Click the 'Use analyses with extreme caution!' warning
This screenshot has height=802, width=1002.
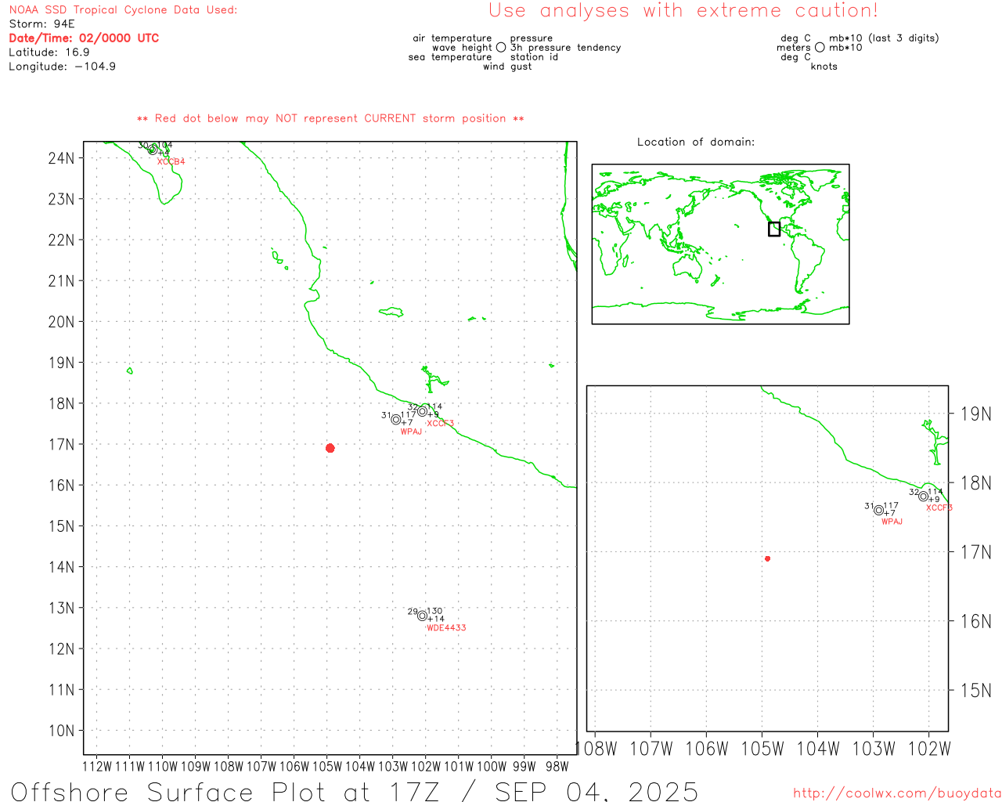[x=683, y=10]
